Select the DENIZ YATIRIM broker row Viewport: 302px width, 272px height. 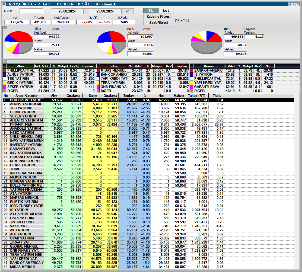tap(148, 165)
